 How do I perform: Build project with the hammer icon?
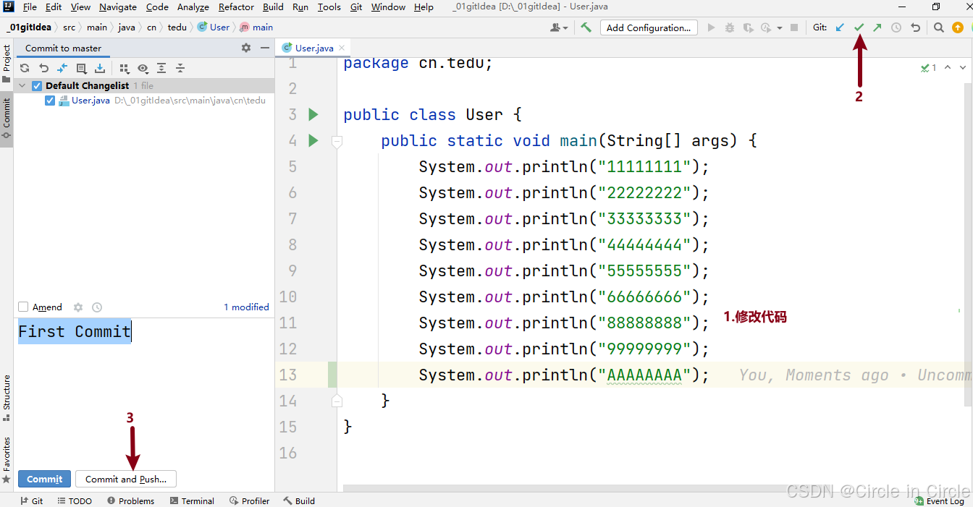(x=586, y=27)
